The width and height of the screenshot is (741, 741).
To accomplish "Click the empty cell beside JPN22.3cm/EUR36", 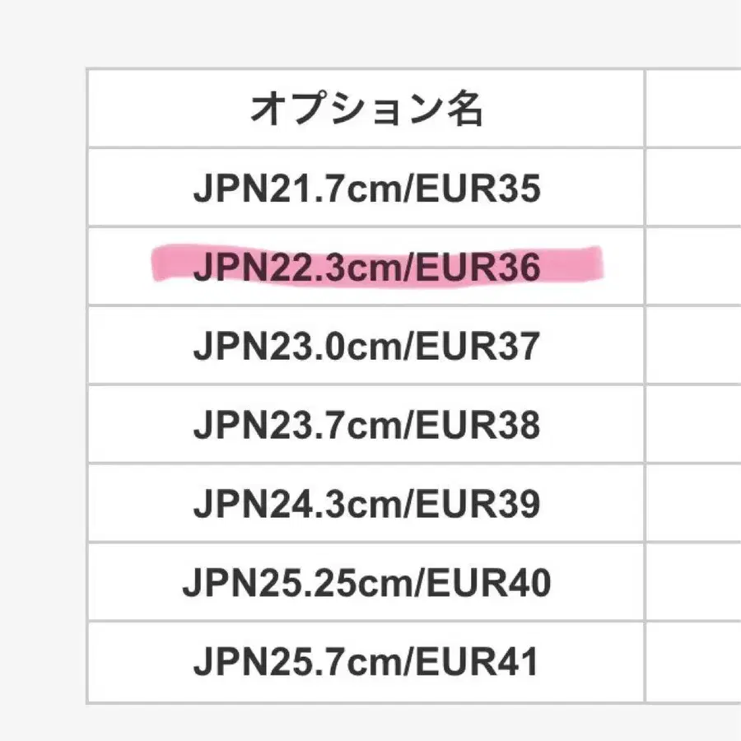I will pos(693,267).
